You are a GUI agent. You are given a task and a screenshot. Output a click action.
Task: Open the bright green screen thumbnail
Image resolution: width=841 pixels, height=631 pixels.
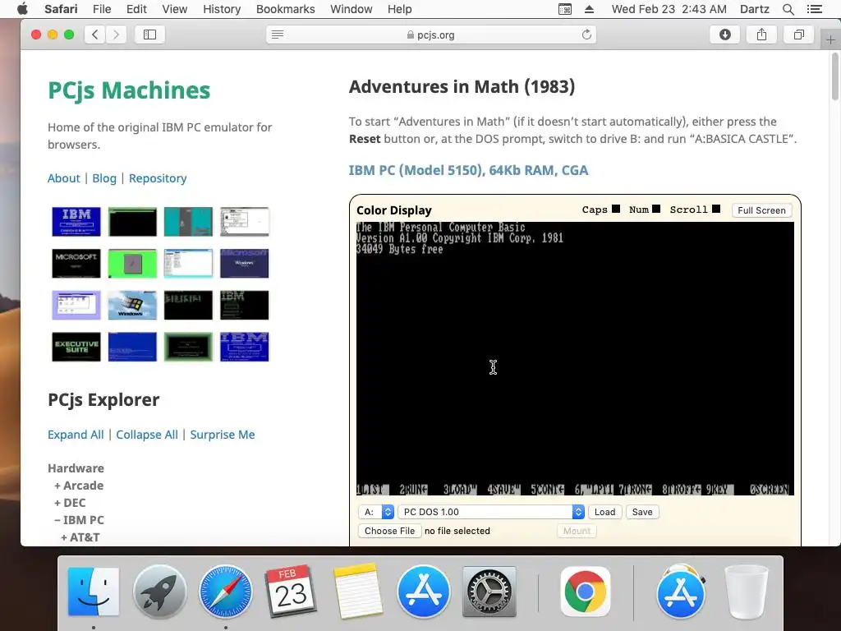(132, 264)
